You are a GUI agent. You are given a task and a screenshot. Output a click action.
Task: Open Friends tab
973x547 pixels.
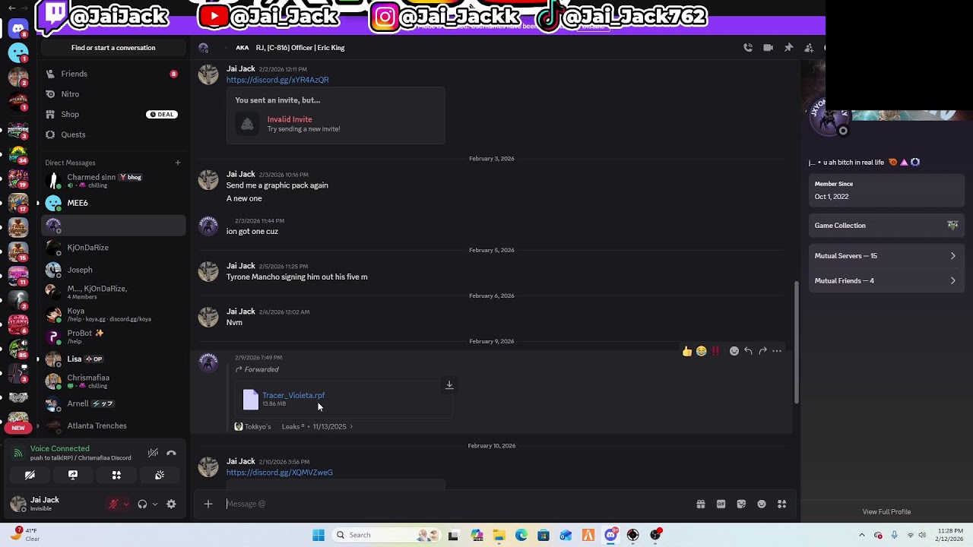pyautogui.click(x=113, y=74)
